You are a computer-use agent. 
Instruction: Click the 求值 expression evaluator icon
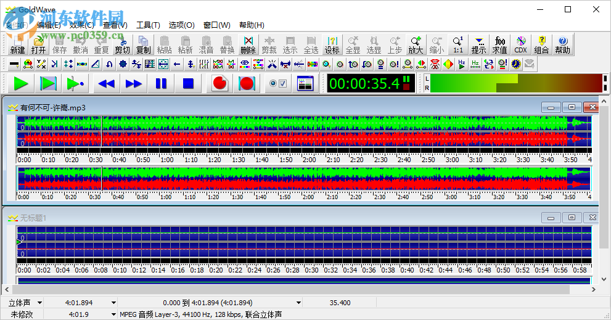pyautogui.click(x=499, y=44)
